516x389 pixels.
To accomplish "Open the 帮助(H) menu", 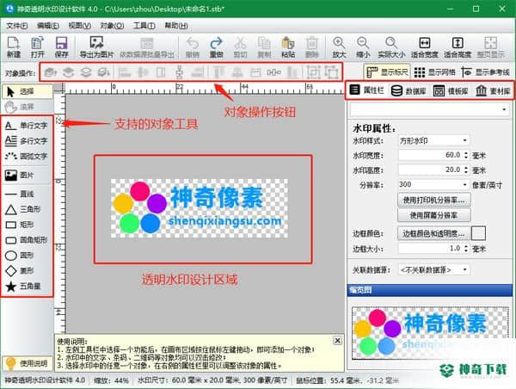I will coord(176,26).
